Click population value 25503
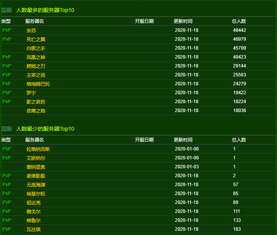Viewport: 277px width, 235px height. pyautogui.click(x=239, y=75)
